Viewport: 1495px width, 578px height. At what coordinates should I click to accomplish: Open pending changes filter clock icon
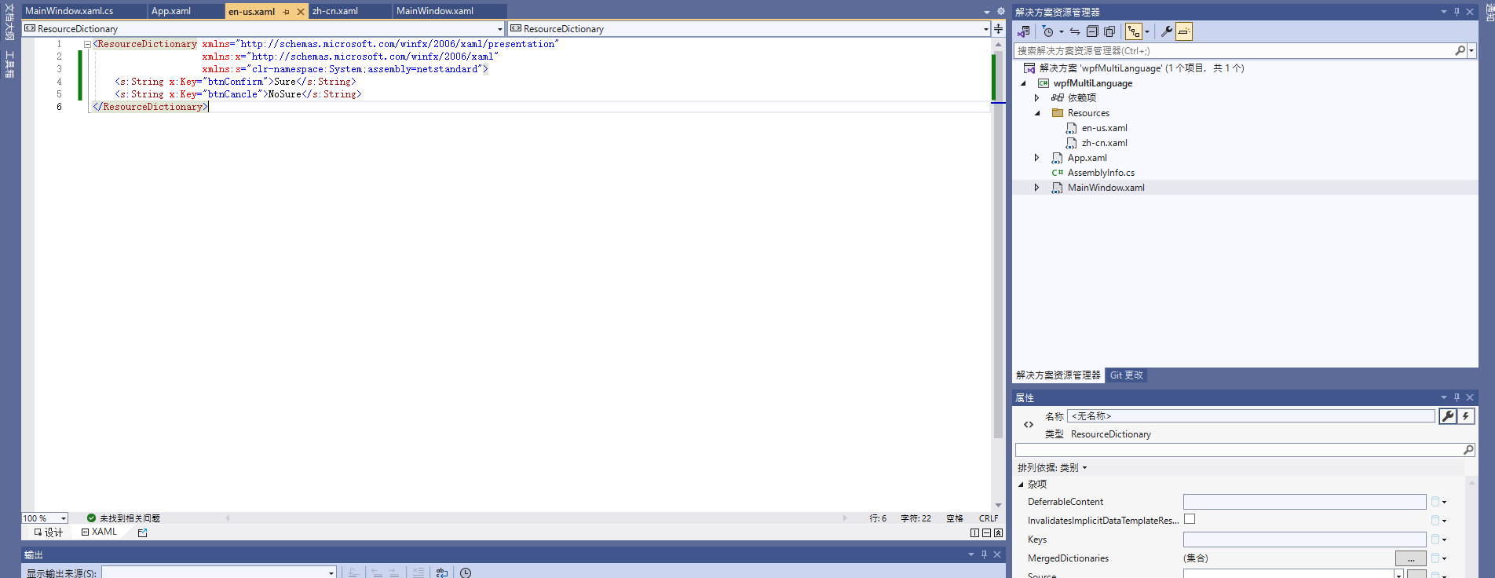[x=1047, y=31]
